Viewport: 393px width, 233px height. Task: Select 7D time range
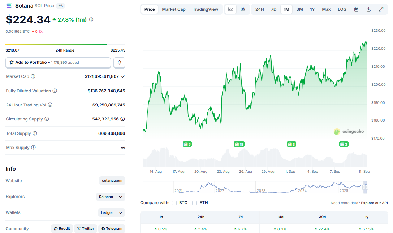click(274, 9)
